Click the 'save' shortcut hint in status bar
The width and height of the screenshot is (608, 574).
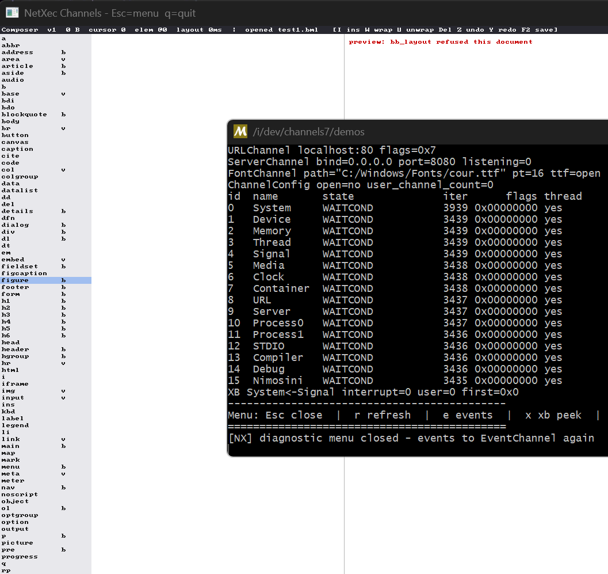(x=539, y=29)
